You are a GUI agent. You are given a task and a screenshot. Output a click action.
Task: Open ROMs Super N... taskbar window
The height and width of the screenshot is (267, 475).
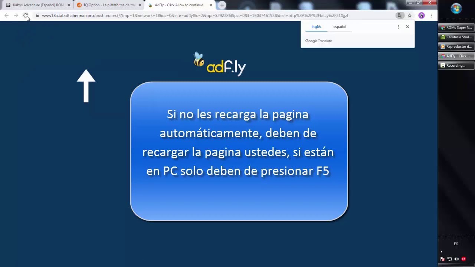click(x=456, y=27)
